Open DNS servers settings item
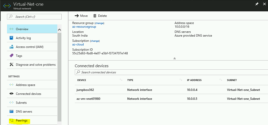The height and width of the screenshot is (125, 268). [32, 111]
